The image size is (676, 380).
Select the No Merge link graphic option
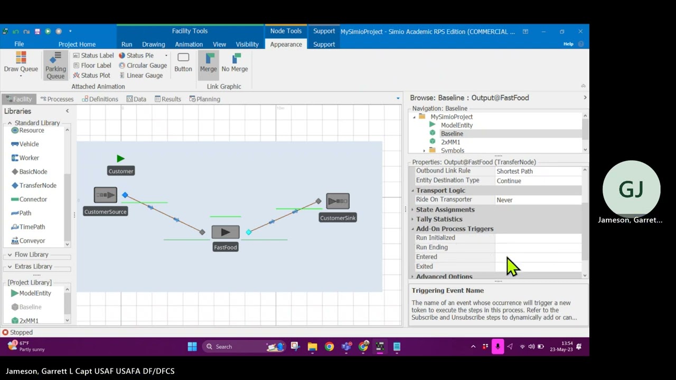point(234,62)
